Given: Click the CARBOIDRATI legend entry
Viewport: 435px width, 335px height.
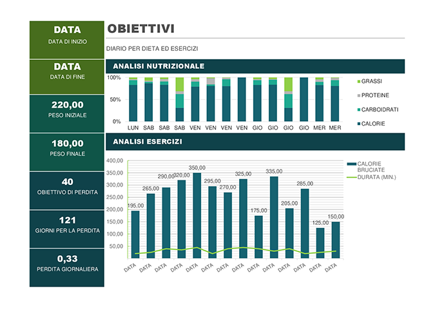Looking at the screenshot, I should click(378, 110).
